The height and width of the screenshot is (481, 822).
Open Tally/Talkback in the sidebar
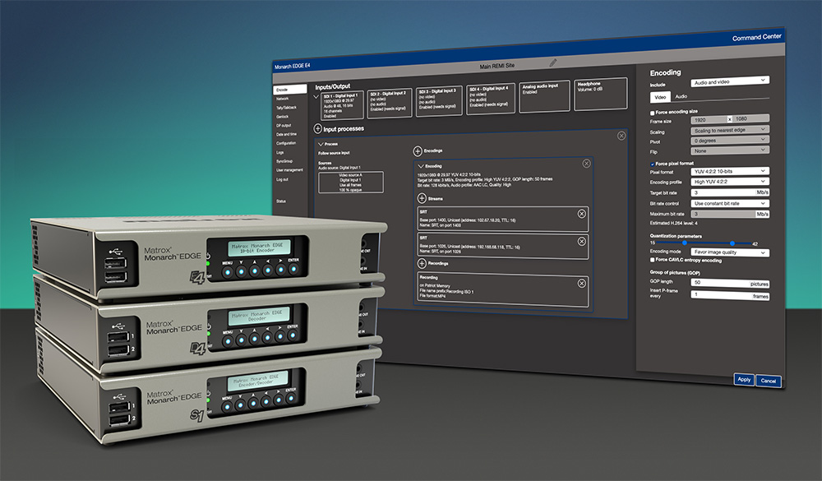click(286, 108)
